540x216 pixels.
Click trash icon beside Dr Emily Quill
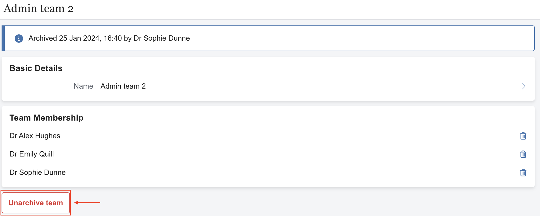(523, 154)
